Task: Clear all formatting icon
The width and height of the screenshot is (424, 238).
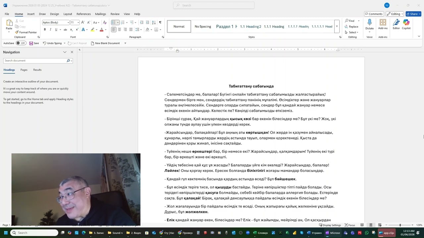Action: [105, 22]
